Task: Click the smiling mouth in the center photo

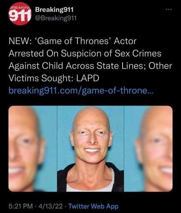Action: [x=92, y=150]
